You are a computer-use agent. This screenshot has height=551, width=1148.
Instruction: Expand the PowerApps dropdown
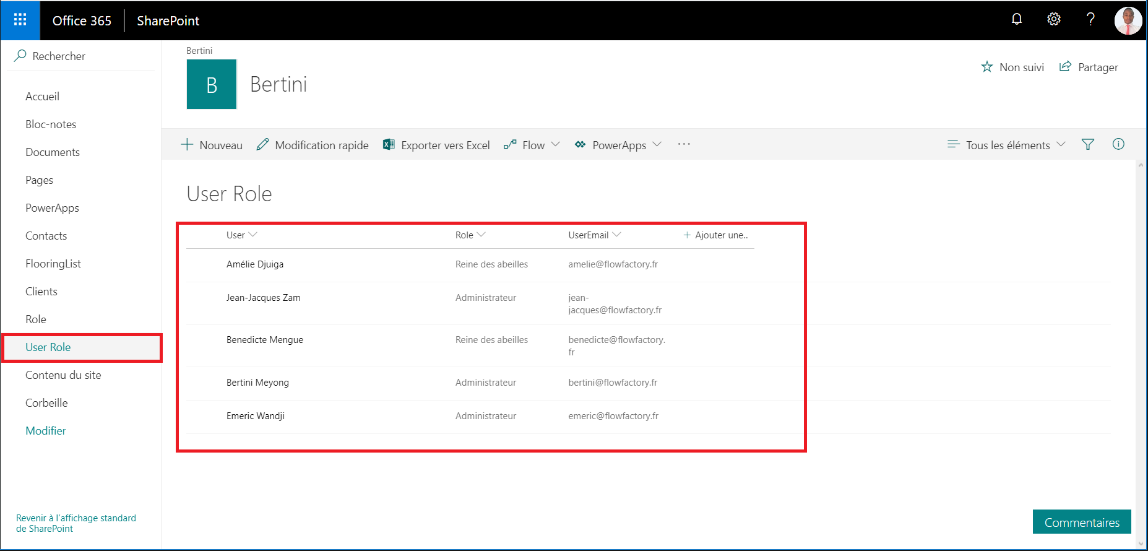point(618,145)
